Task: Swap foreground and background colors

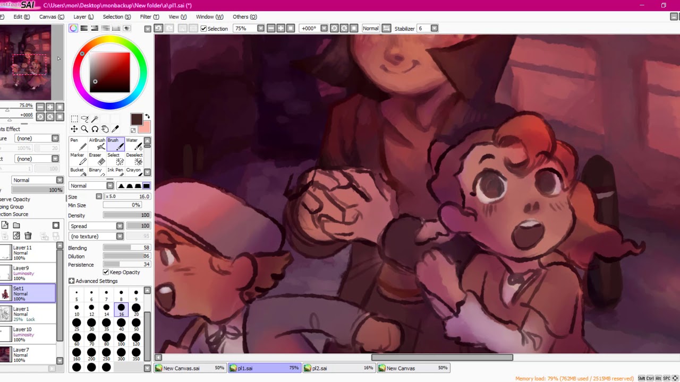Action: [x=147, y=116]
